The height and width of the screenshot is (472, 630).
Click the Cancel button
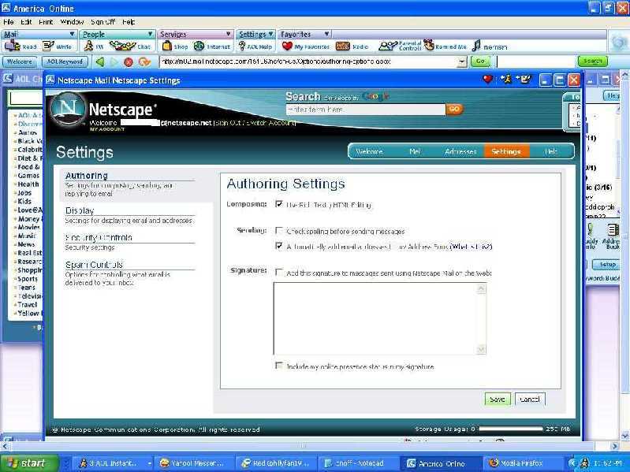pos(530,399)
